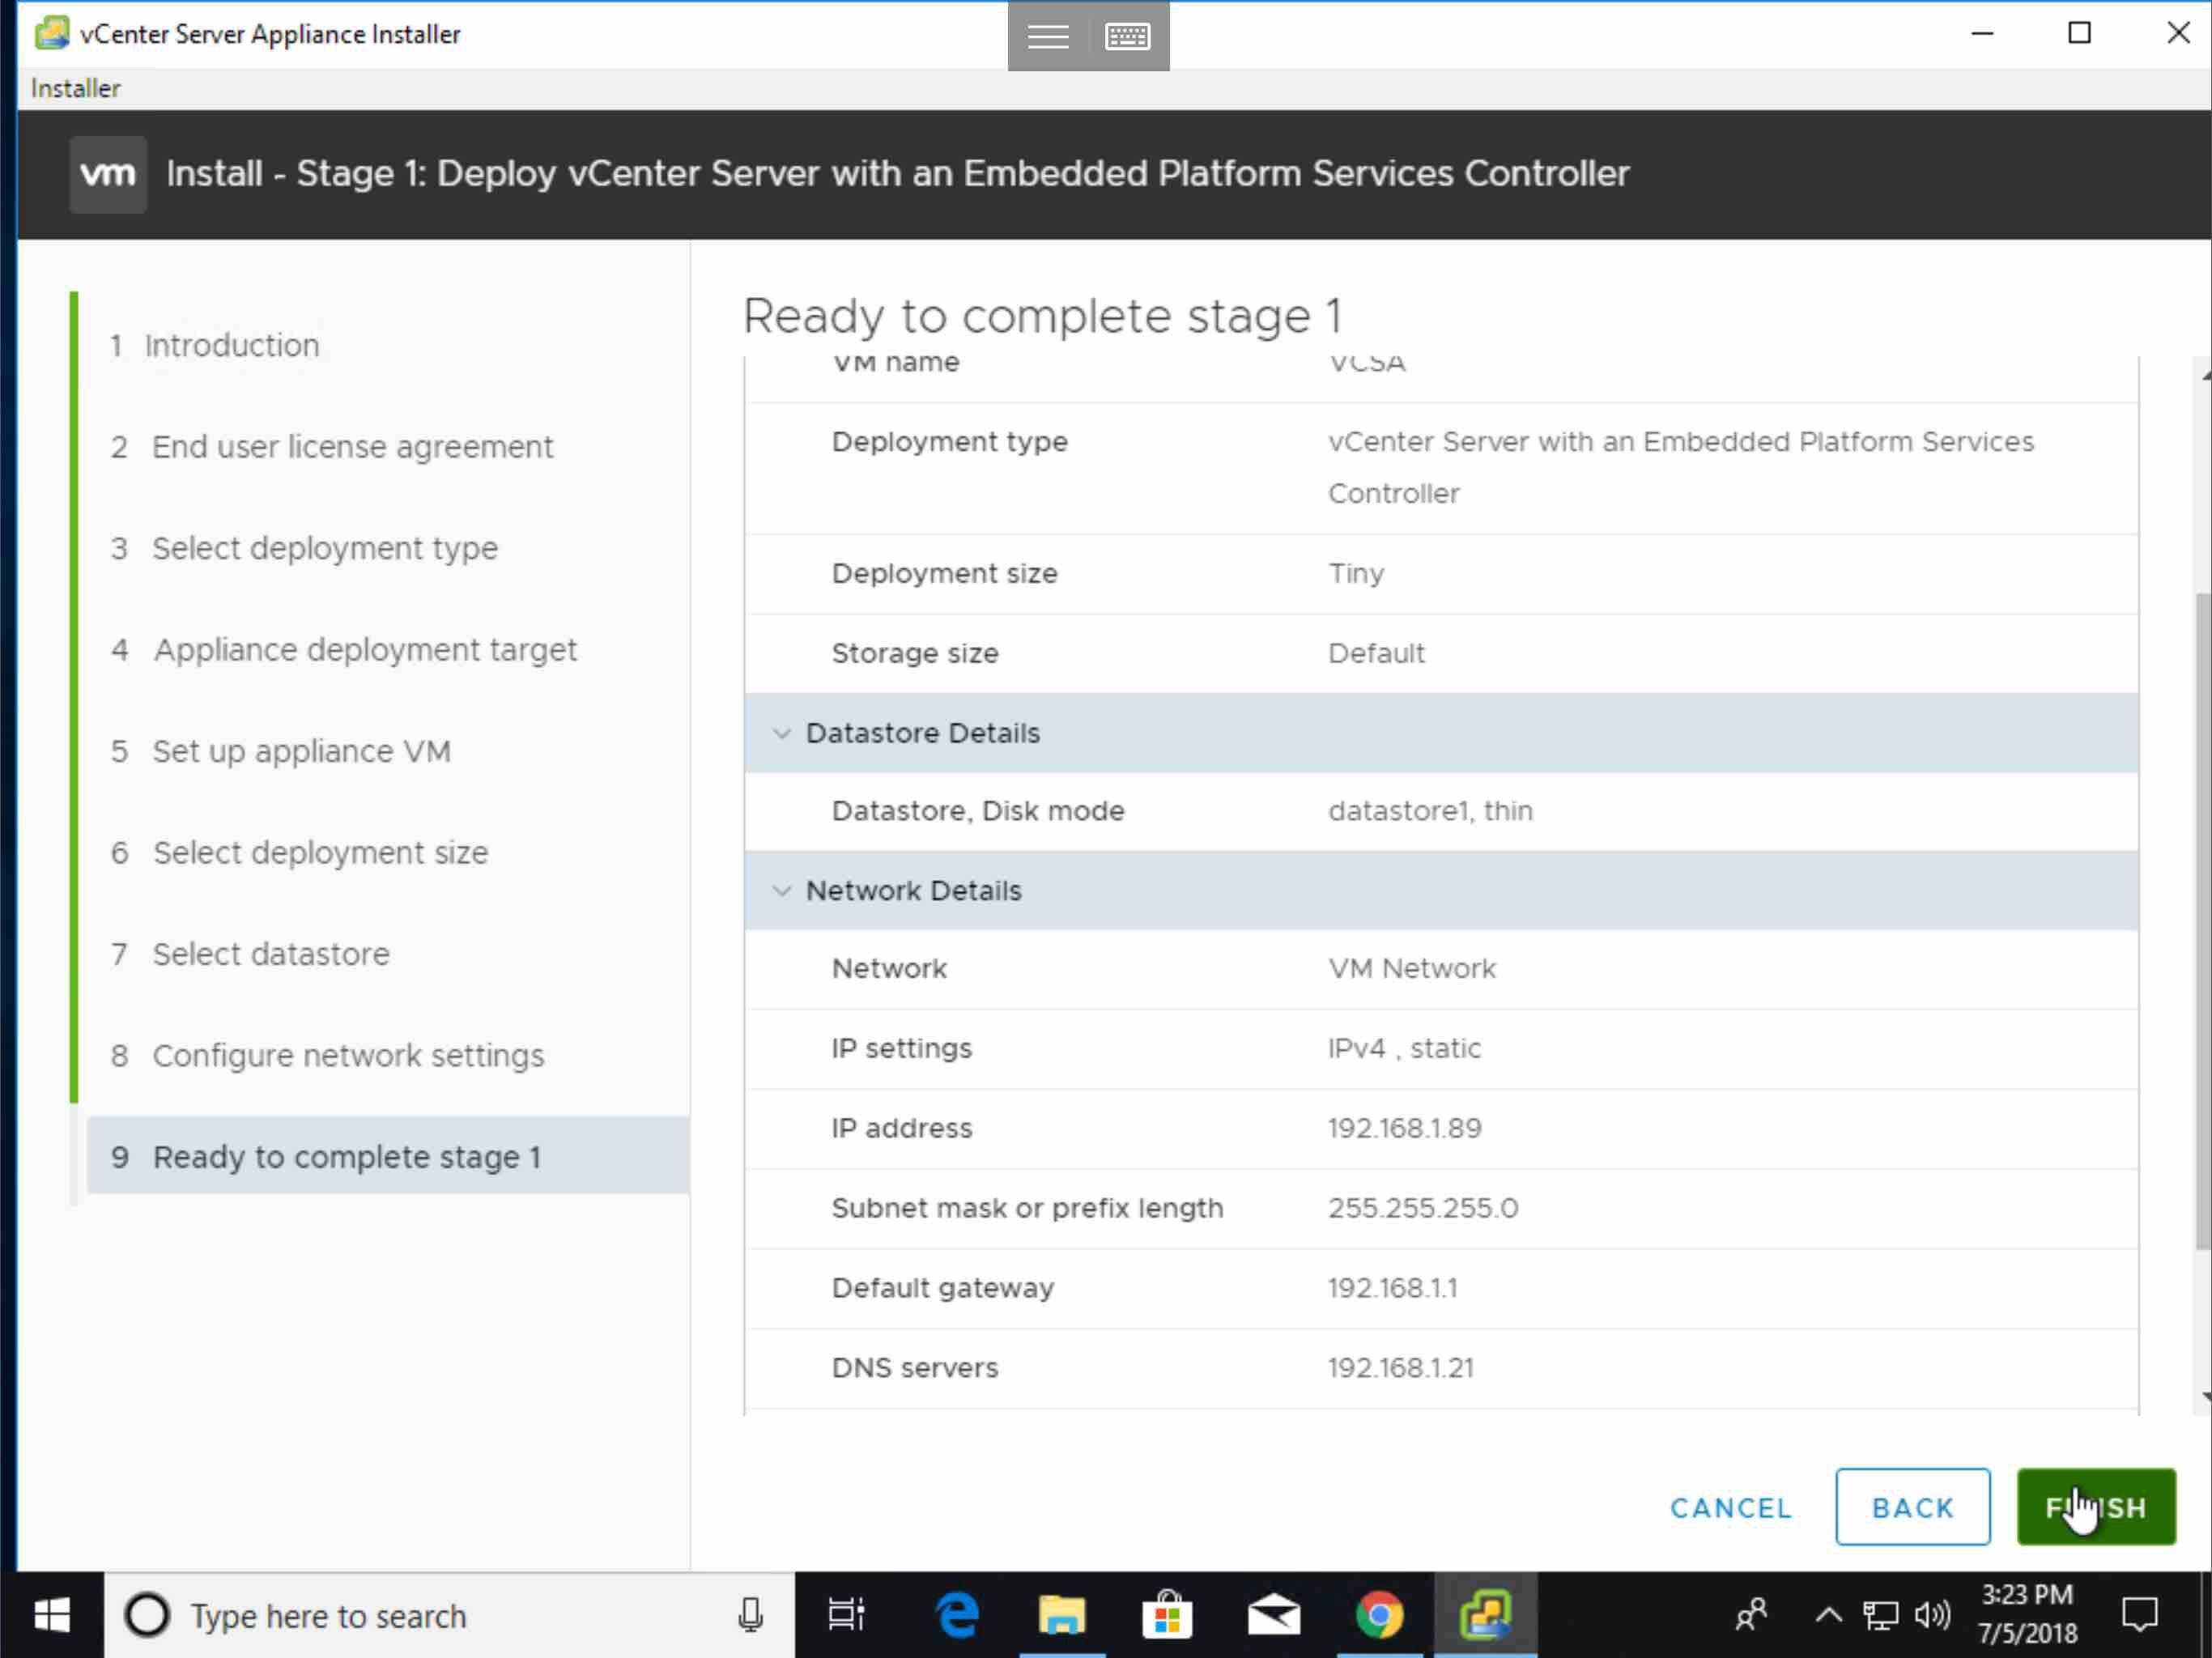
Task: Open Mail app from taskbar
Action: point(1274,1615)
